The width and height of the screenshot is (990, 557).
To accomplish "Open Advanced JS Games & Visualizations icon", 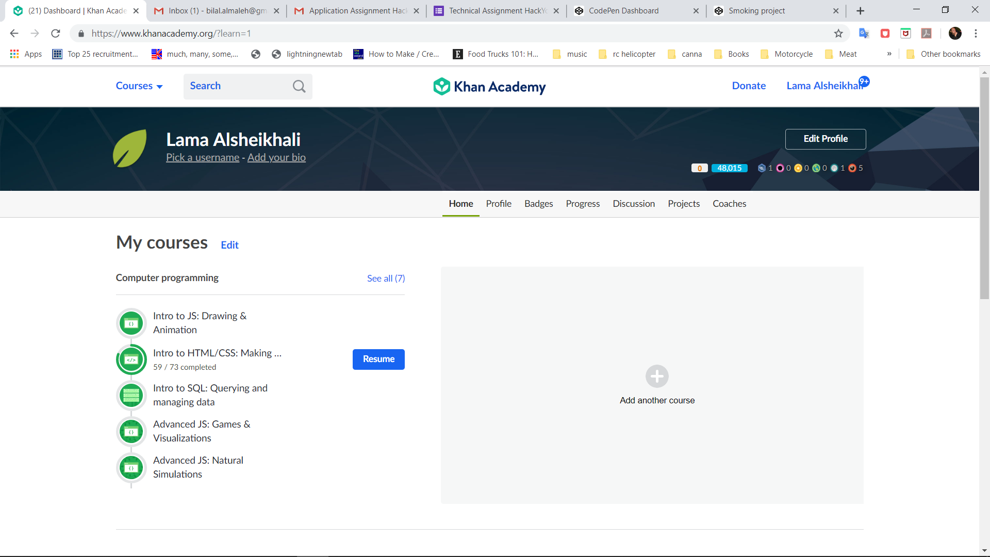I will (x=131, y=432).
